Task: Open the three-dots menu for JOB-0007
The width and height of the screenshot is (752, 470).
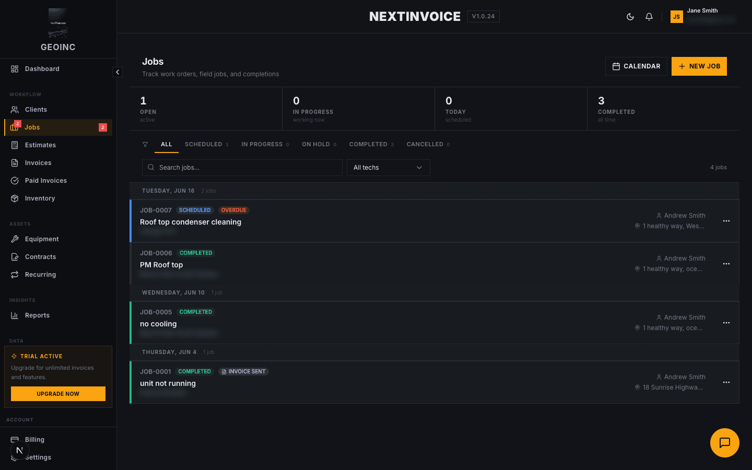Action: tap(726, 221)
